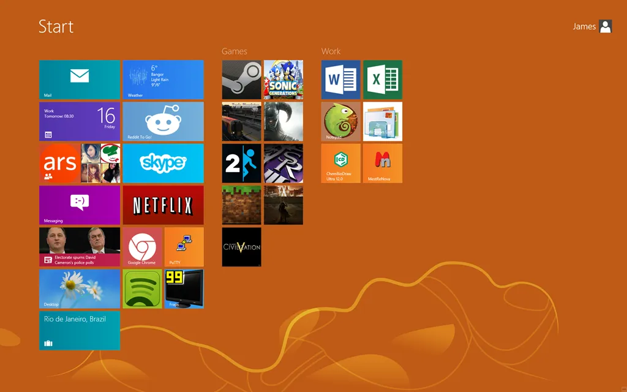Open PuTTY

pyautogui.click(x=184, y=247)
